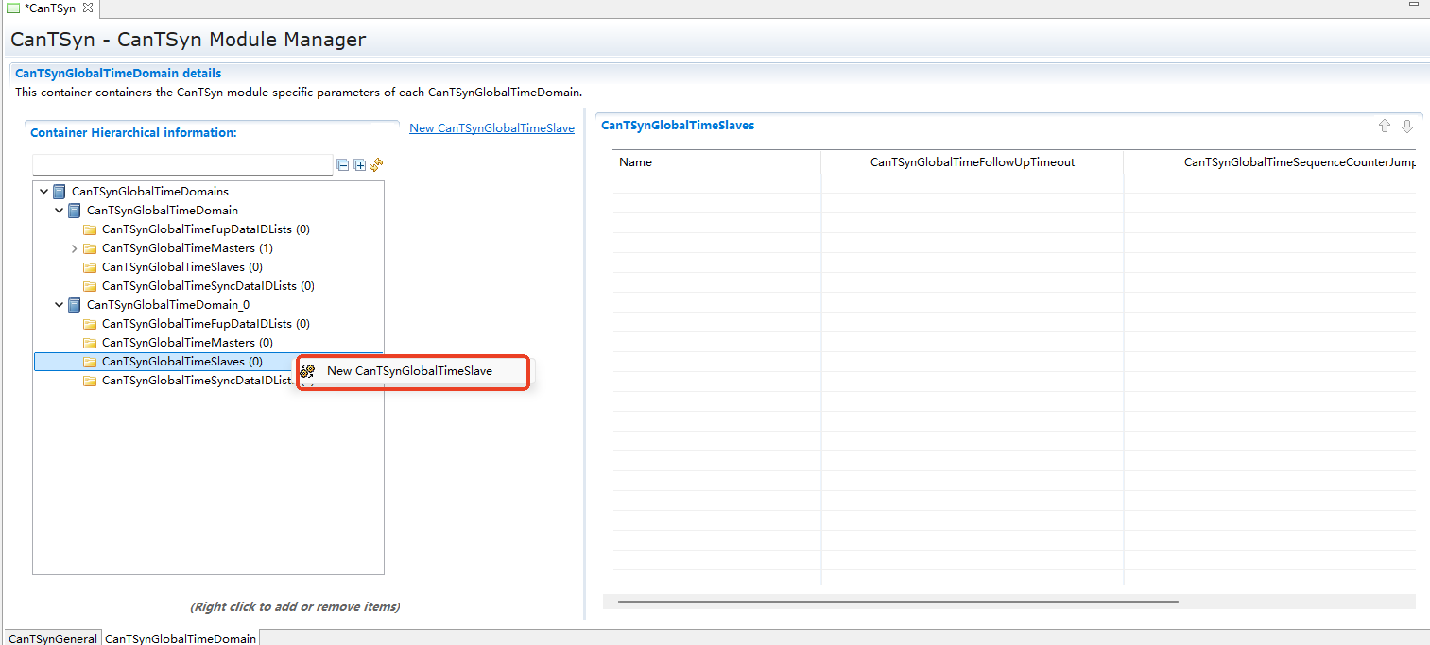1430x645 pixels.
Task: Click the CanTSynGlobalTimeFollowUpTimeout column header
Action: tap(972, 162)
